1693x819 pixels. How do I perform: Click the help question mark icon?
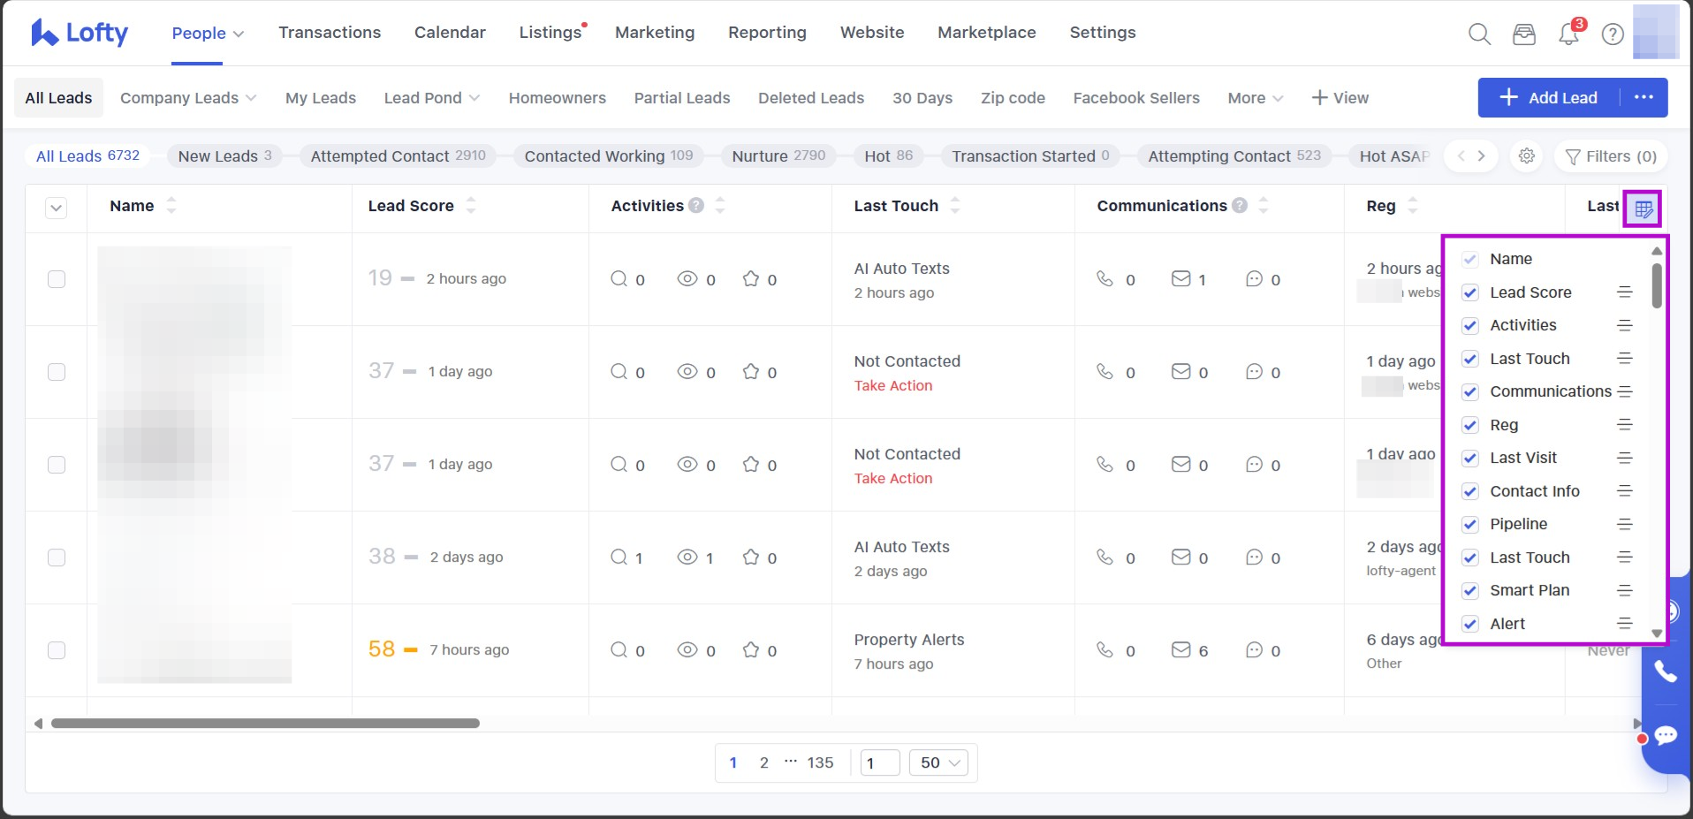[x=1613, y=34]
